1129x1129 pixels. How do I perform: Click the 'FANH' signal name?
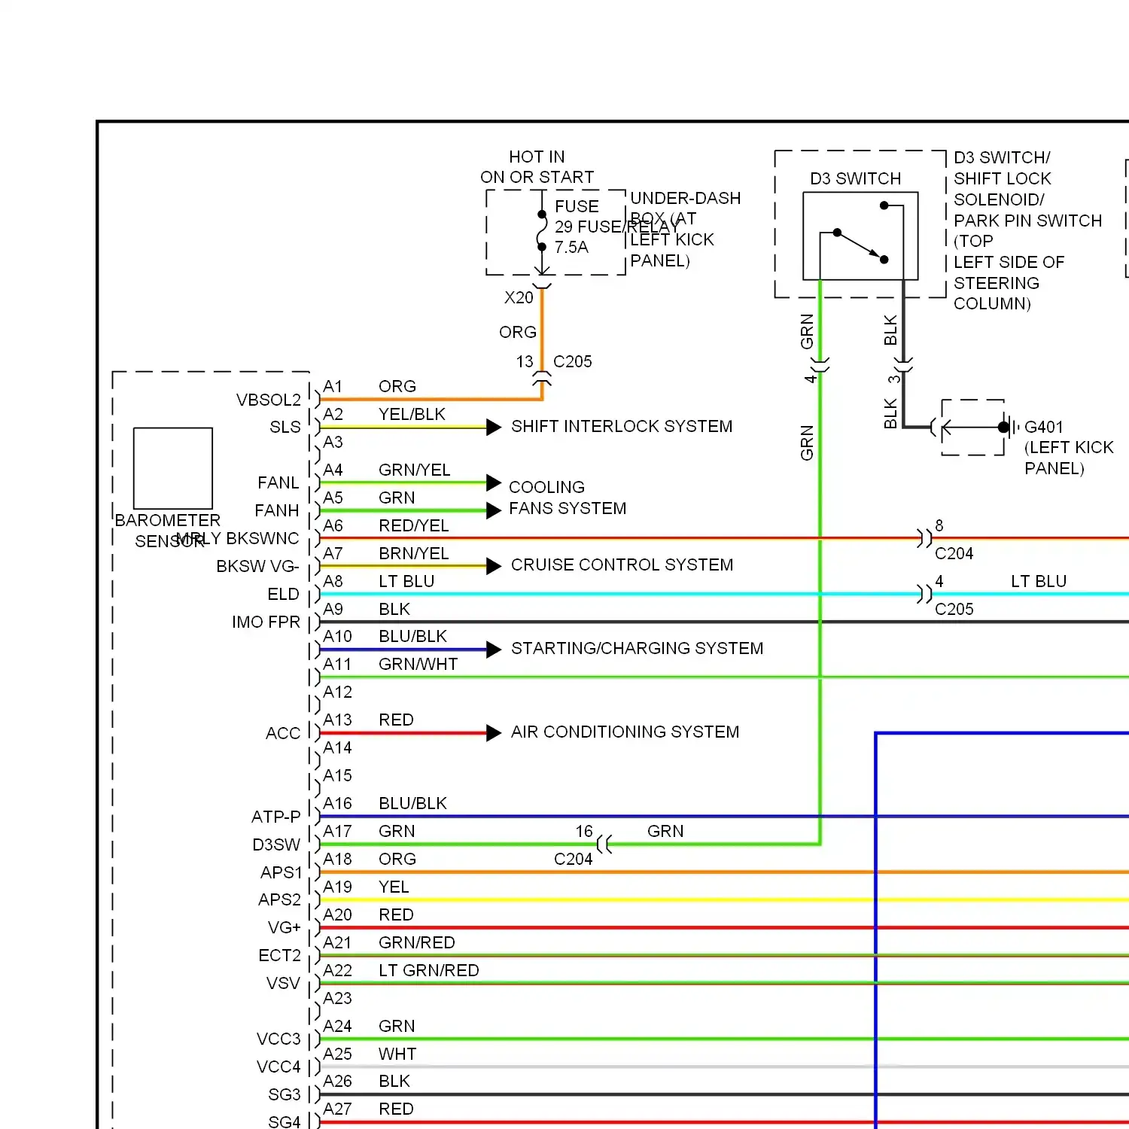277,511
